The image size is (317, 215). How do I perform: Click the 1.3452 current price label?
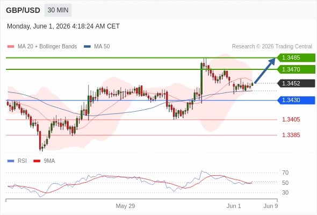296,83
